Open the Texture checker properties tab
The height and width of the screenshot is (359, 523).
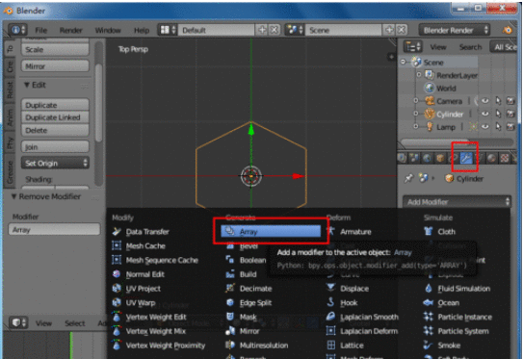pos(505,158)
